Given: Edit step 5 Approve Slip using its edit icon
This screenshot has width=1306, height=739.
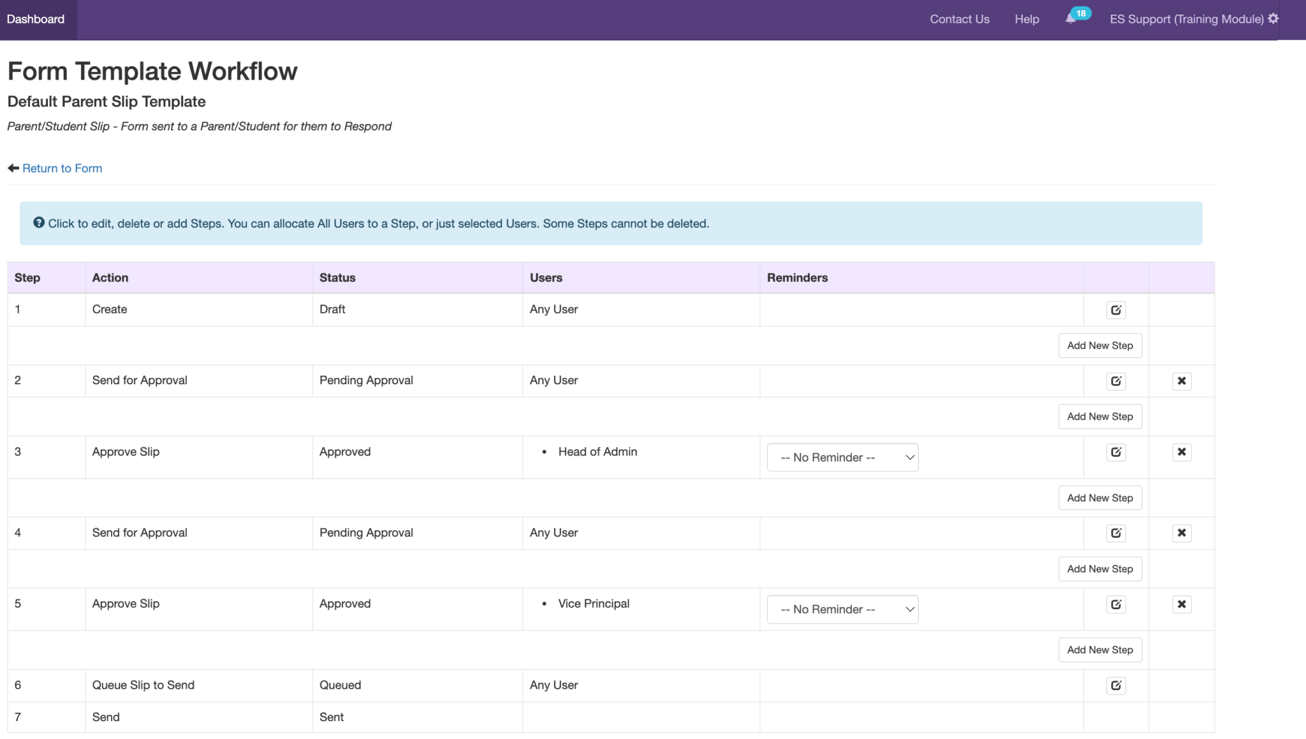Looking at the screenshot, I should click(1115, 604).
